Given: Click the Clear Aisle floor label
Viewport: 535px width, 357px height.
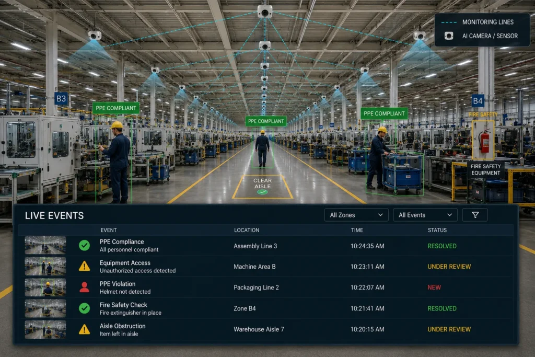Looking at the screenshot, I should tap(262, 183).
